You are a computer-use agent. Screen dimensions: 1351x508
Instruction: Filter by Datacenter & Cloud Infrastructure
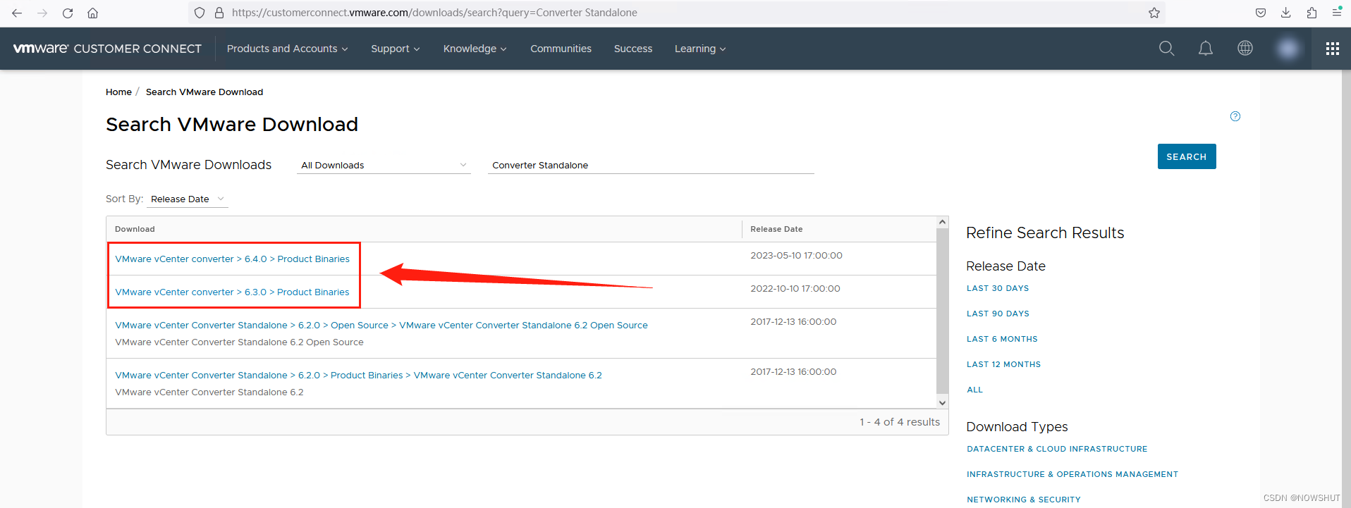coord(1057,449)
